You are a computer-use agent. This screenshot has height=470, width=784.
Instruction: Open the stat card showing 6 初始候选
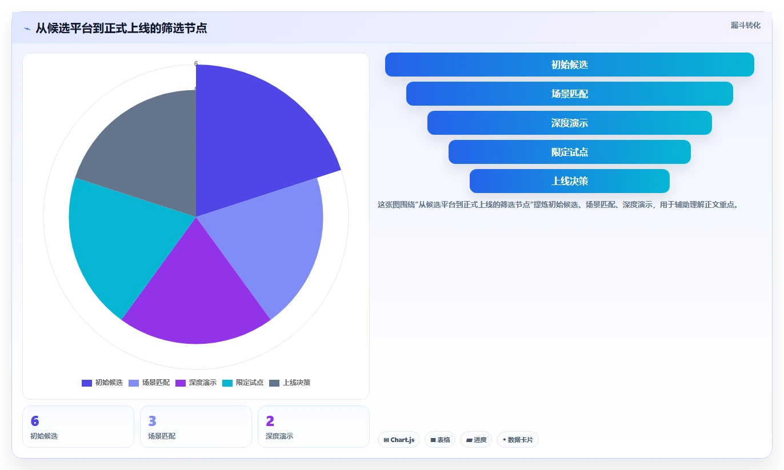pyautogui.click(x=78, y=427)
